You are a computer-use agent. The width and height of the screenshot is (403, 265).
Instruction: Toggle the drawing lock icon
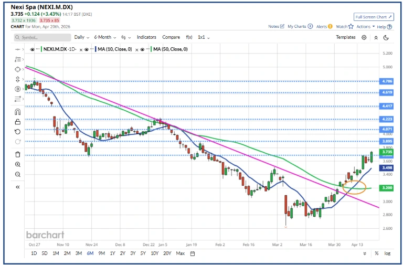click(18, 122)
